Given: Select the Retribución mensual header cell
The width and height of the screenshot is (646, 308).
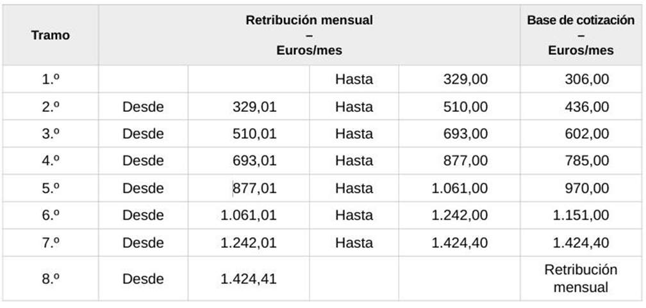Looking at the screenshot, I should pos(309,35).
